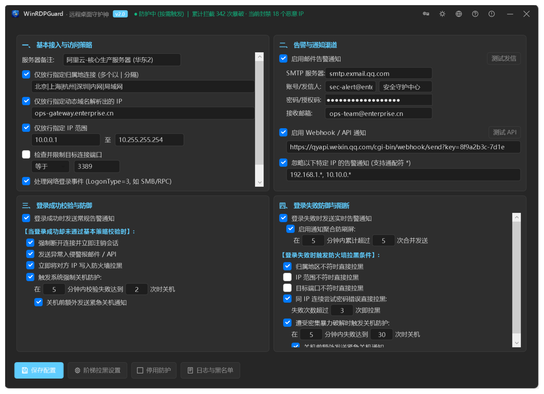Click the disable protection button
The image size is (544, 394).
click(x=154, y=370)
